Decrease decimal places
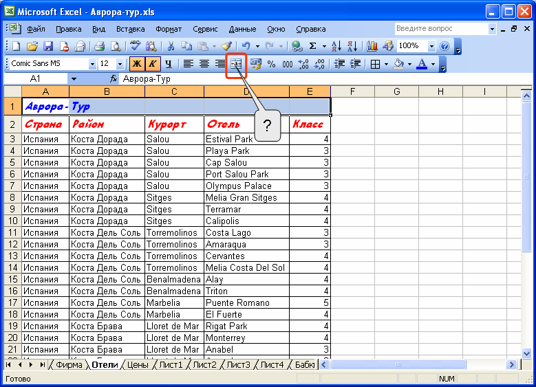The image size is (536, 387). [x=320, y=64]
